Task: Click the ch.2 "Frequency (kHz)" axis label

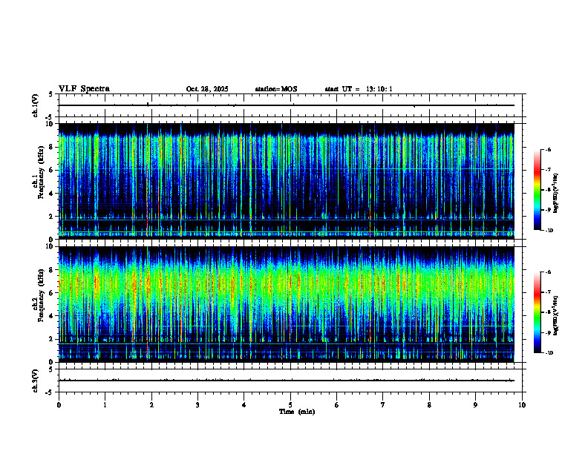Action: pos(40,295)
